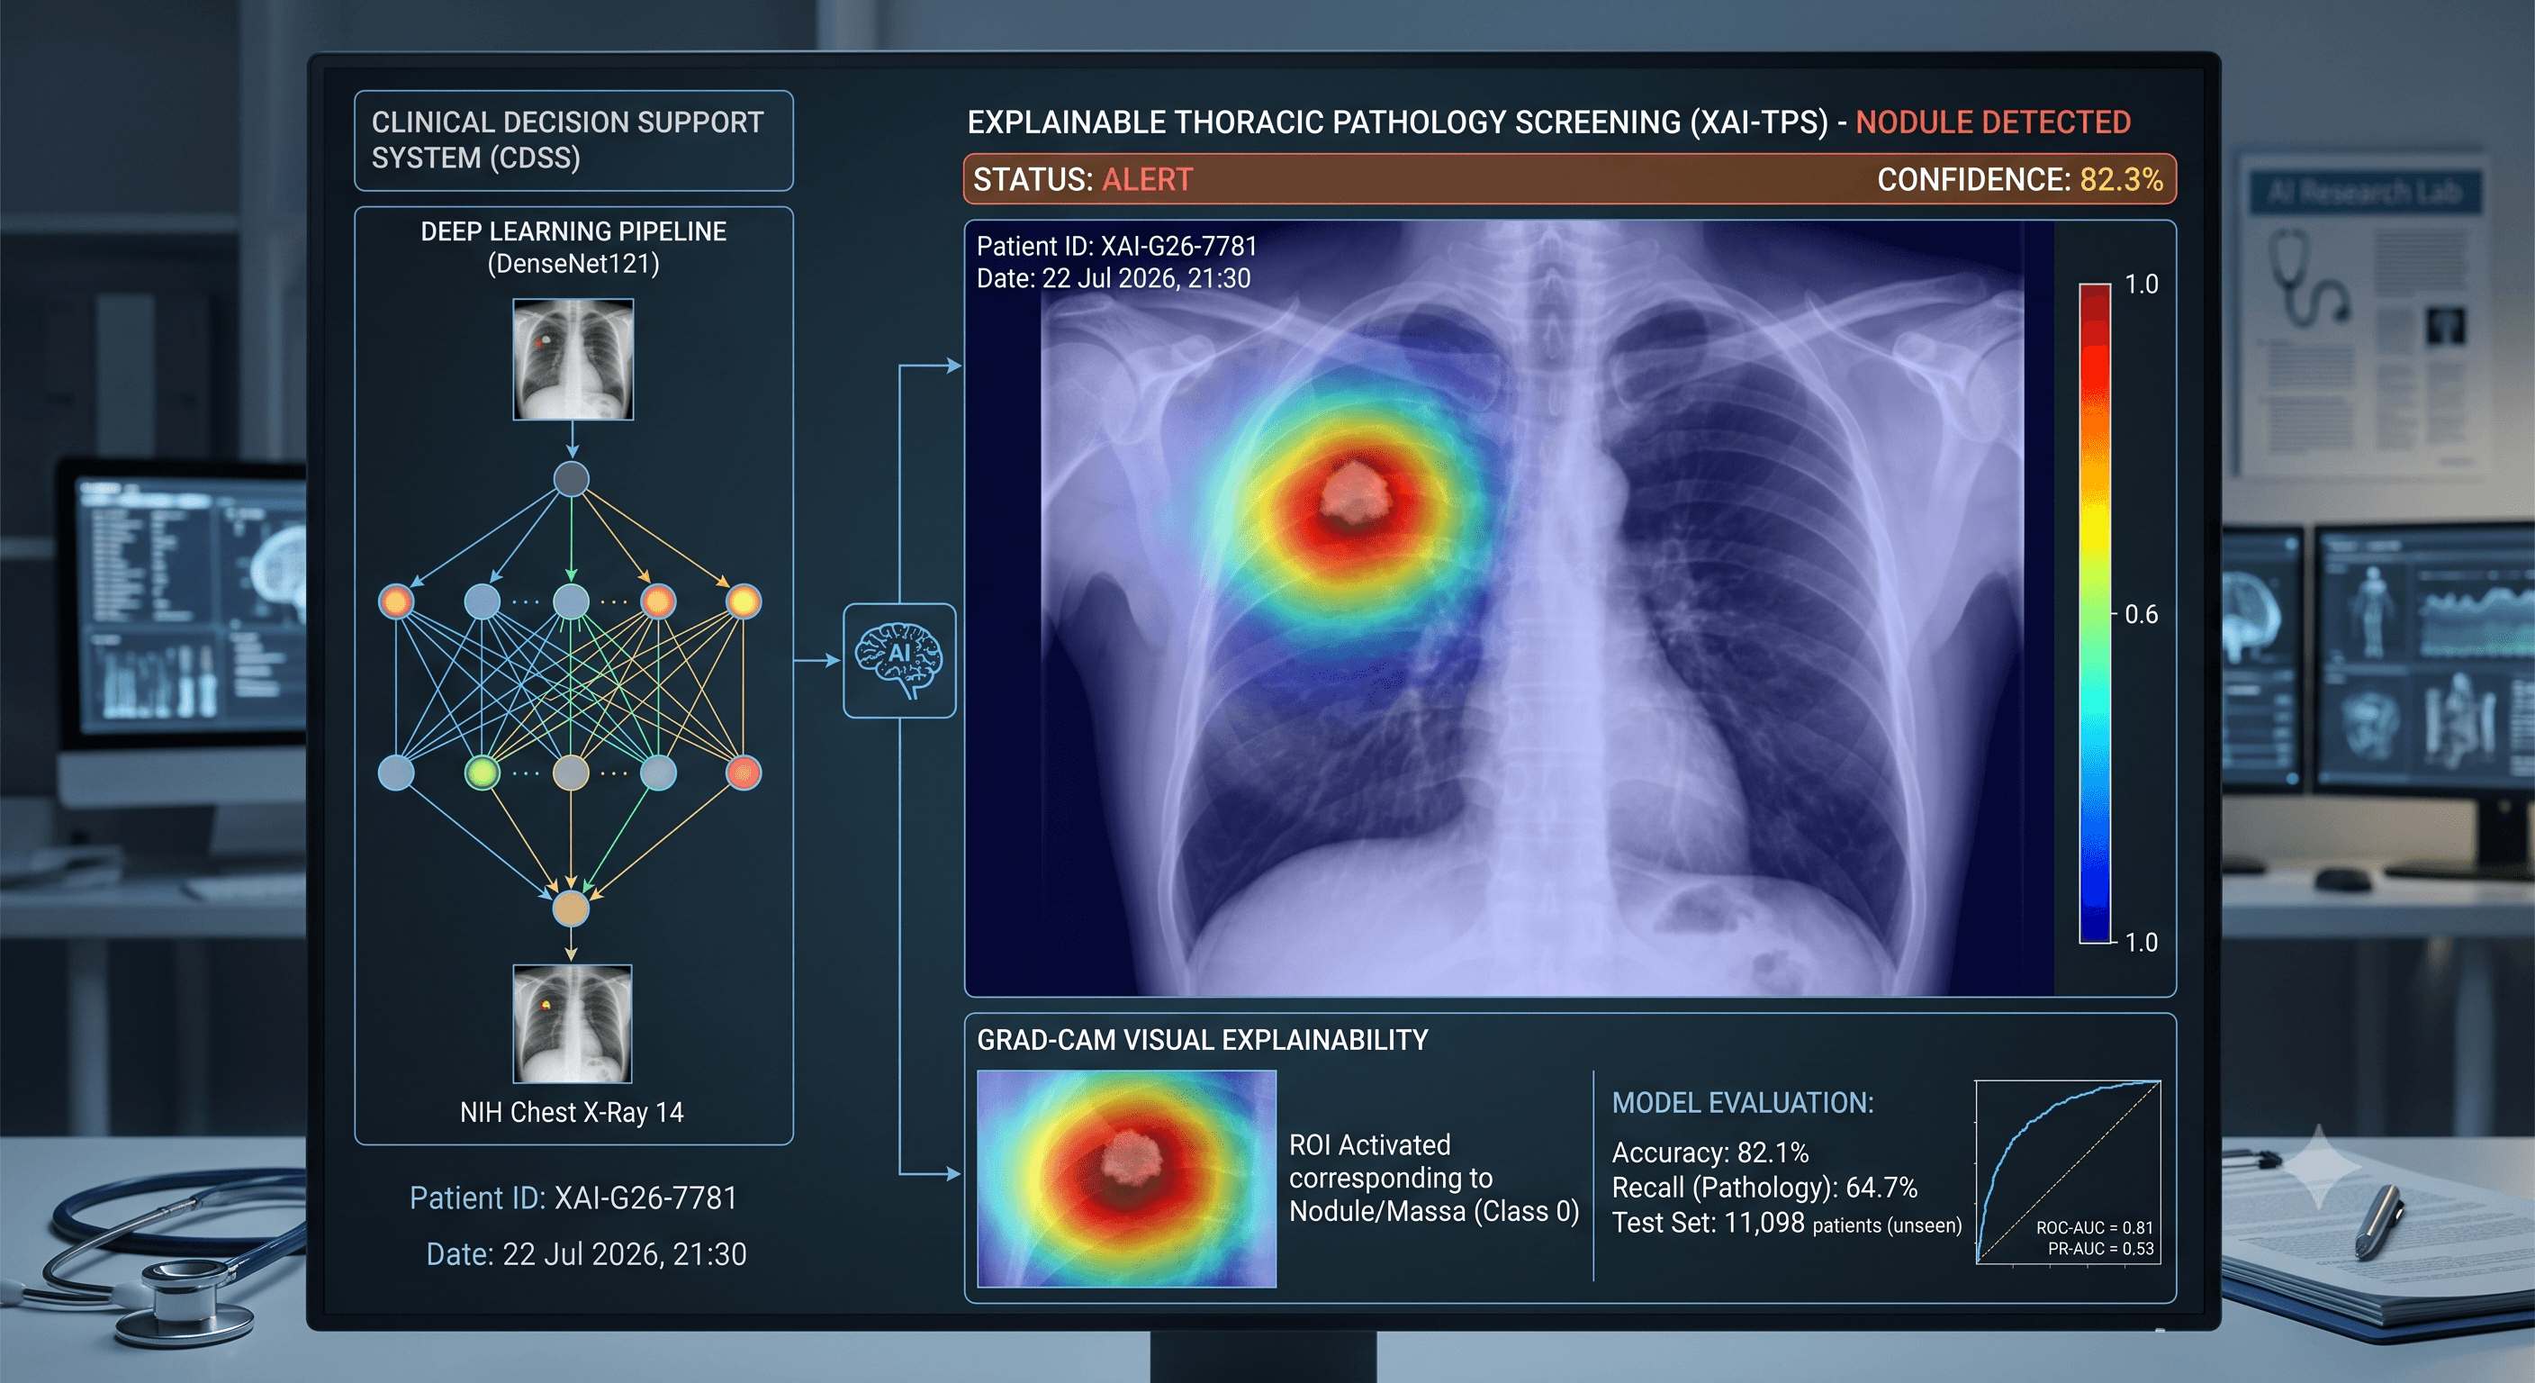Screen dimensions: 2535x1383
Task: Click the Grad-CAM heatmap ROI thumbnail
Action: click(x=1127, y=1179)
